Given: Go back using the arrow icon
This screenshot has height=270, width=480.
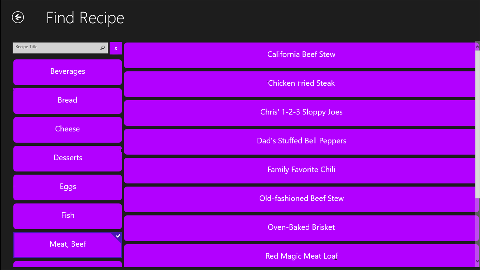Looking at the screenshot, I should [18, 17].
